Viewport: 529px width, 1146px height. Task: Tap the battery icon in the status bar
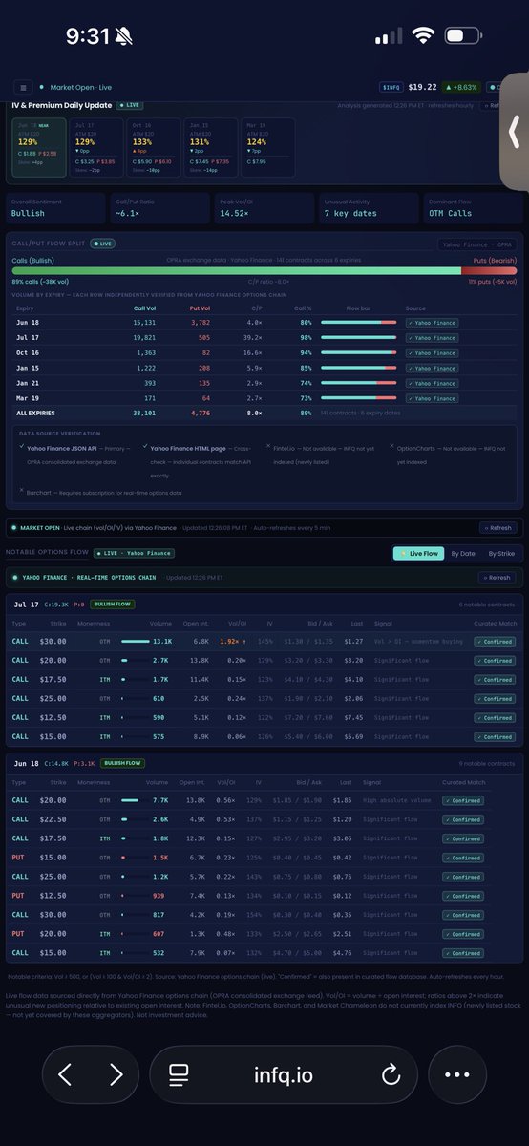[462, 36]
